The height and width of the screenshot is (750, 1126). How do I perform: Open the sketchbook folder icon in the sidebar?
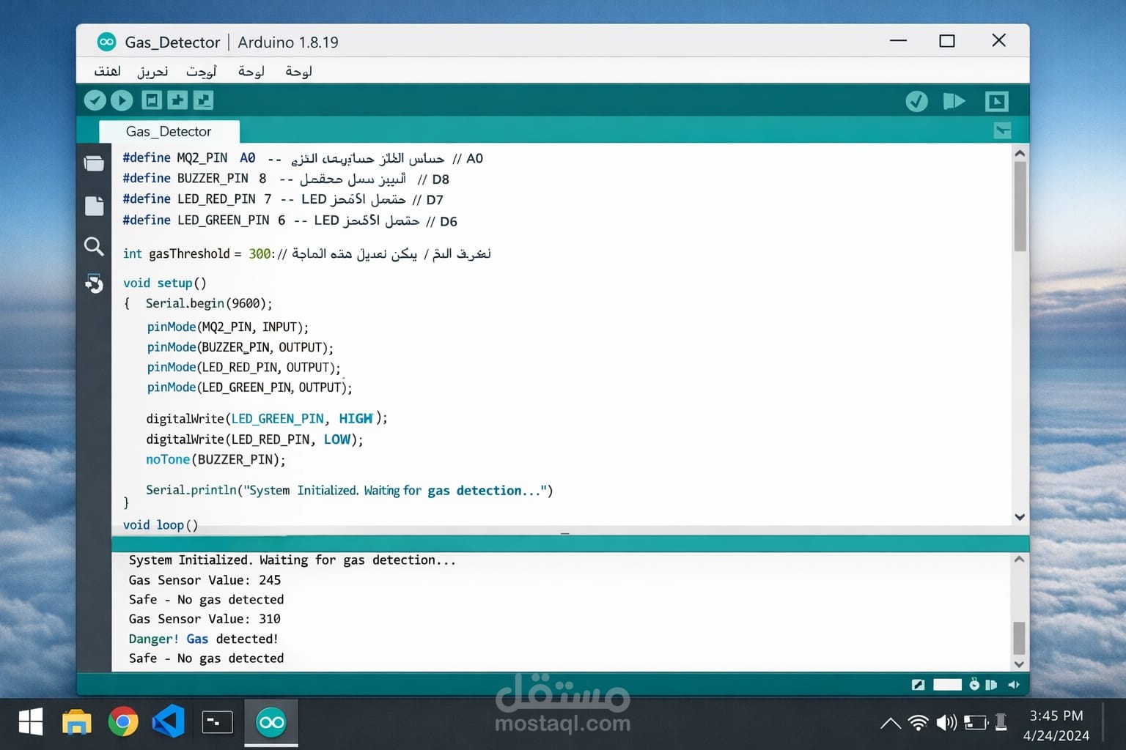[94, 163]
